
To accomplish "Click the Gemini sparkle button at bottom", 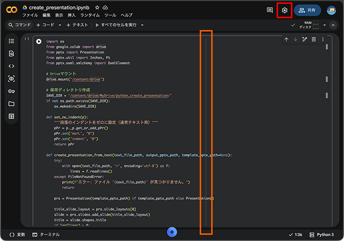I will tap(172, 232).
